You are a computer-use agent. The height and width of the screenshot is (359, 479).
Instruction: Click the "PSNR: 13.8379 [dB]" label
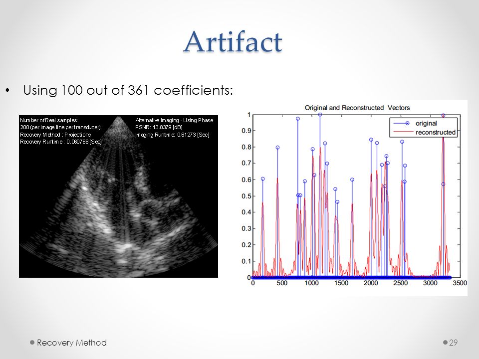click(x=159, y=127)
